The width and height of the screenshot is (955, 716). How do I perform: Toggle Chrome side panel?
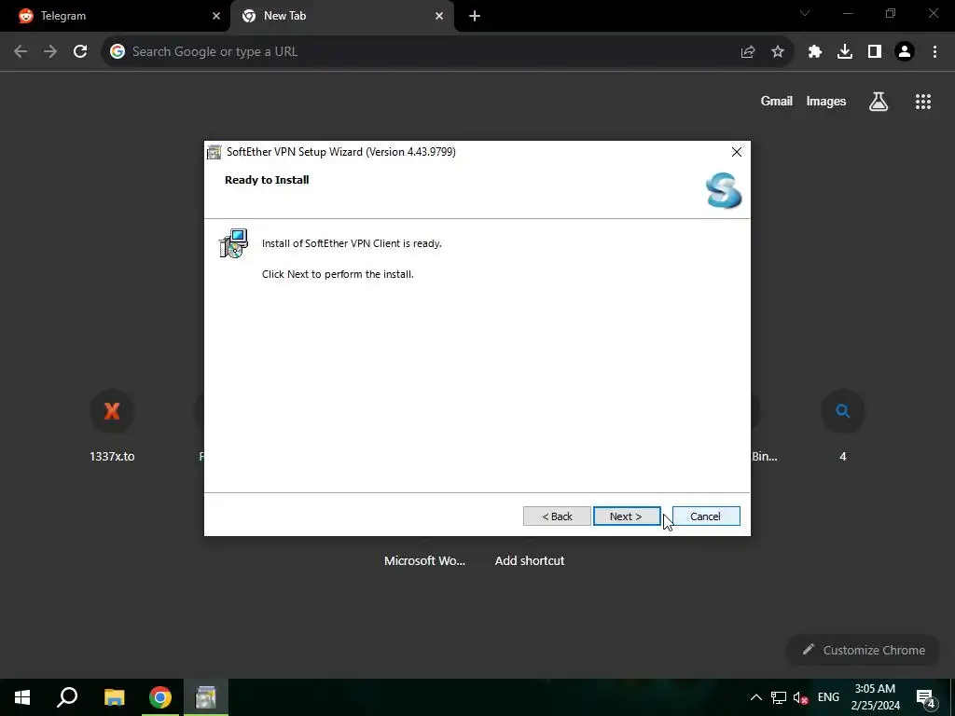click(875, 52)
